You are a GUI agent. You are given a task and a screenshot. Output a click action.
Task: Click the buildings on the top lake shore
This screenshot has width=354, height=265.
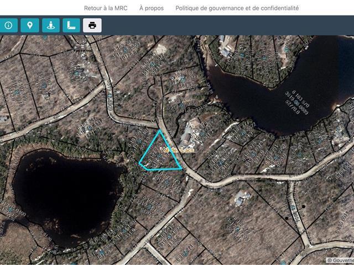click(227, 46)
